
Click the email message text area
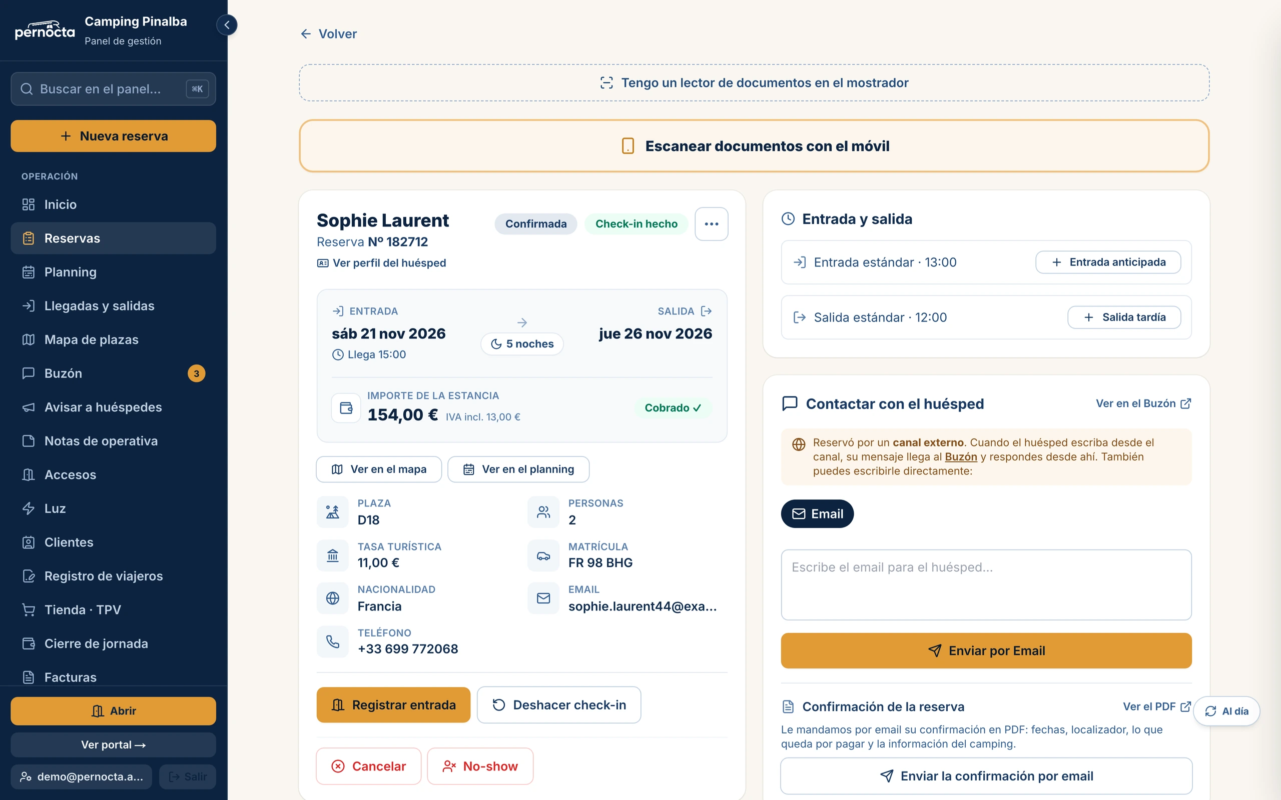click(986, 584)
